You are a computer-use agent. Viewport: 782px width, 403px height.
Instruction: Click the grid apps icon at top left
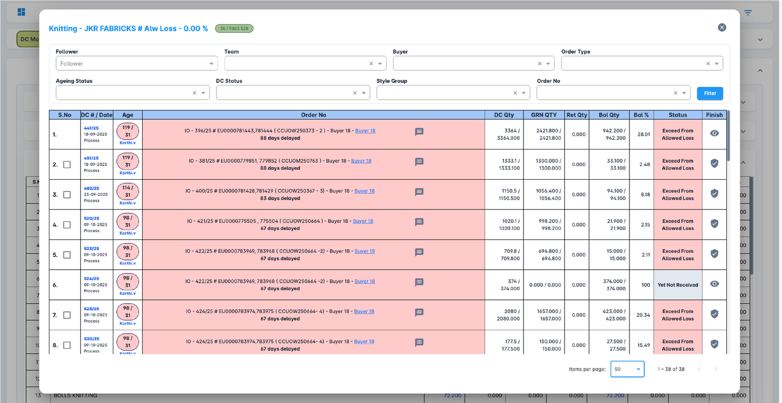point(22,12)
